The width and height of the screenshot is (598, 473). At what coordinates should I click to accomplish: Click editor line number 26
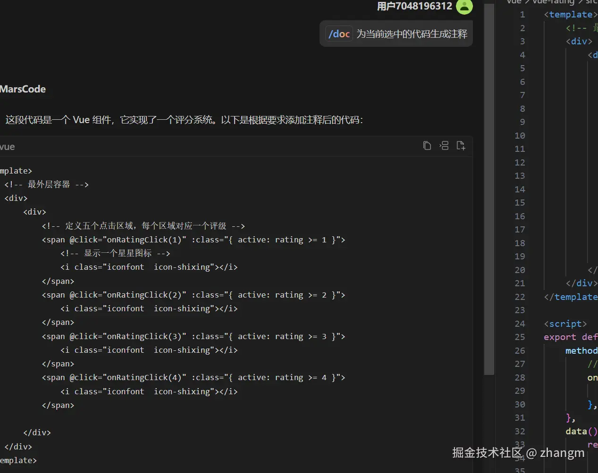[x=520, y=351]
